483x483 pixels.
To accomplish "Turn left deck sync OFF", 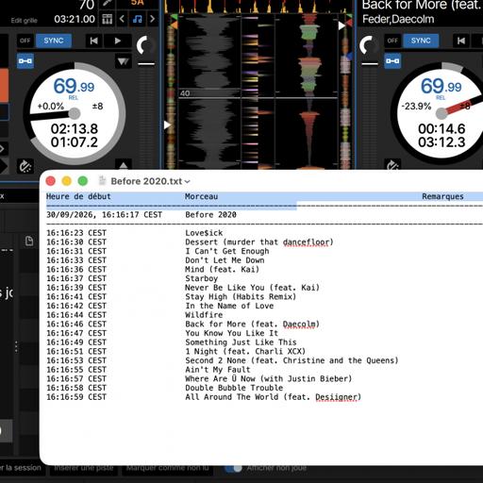I will point(25,41).
